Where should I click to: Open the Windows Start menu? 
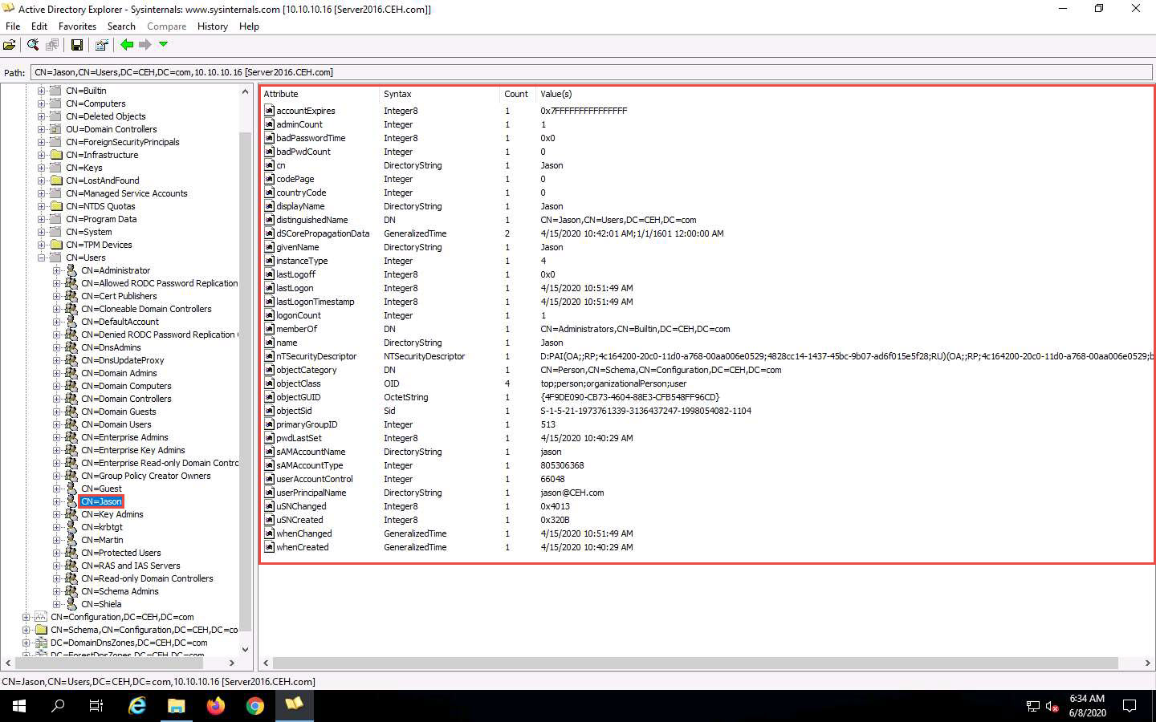pos(19,706)
